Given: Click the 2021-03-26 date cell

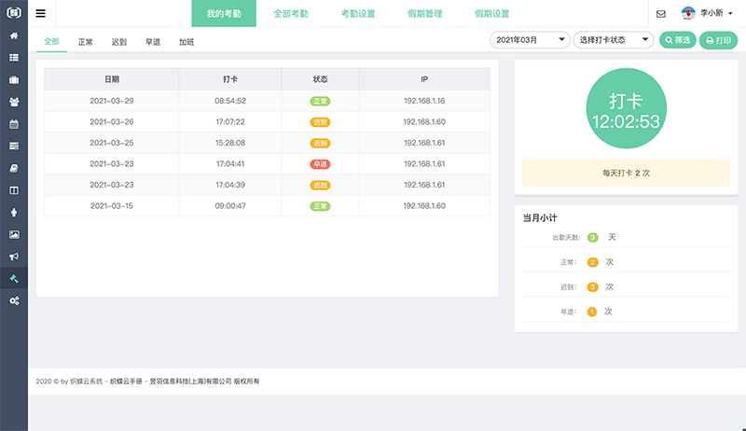Looking at the screenshot, I should tap(112, 122).
